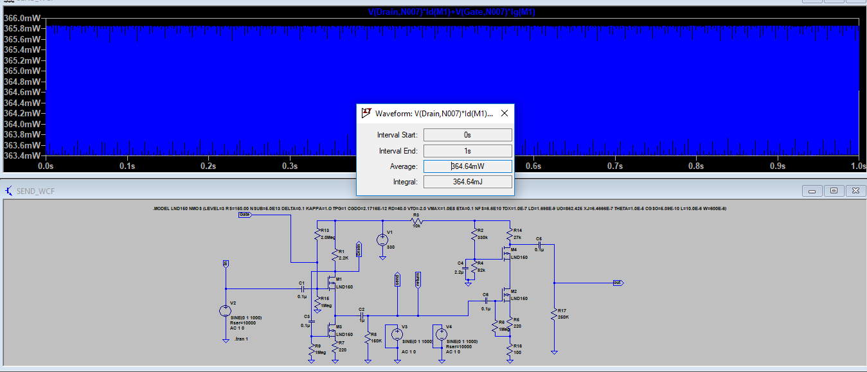Screen dimensions: 867x372
Task: Maximize the SEND_WCF schematic window
Action: pyautogui.click(x=834, y=191)
